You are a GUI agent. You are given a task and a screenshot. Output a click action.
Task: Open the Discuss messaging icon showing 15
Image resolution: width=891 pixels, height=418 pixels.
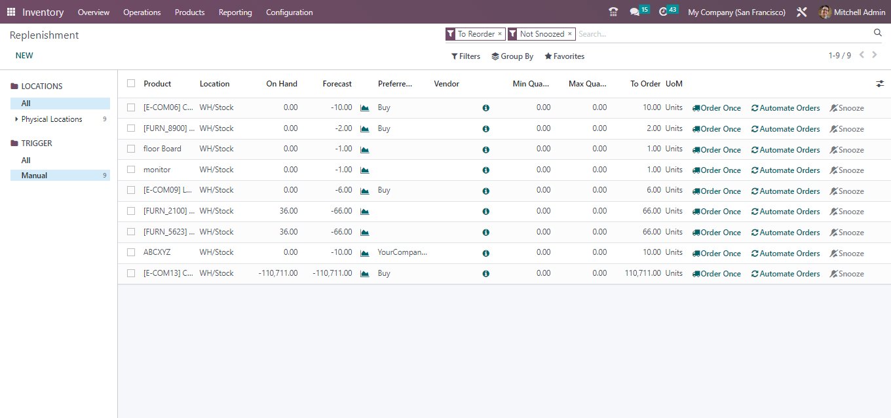click(x=636, y=10)
